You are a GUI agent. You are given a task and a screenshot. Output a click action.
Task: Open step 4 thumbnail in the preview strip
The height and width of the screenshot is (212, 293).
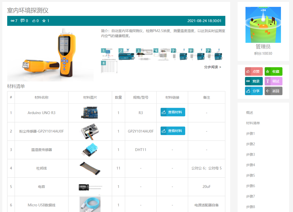coord(161,54)
